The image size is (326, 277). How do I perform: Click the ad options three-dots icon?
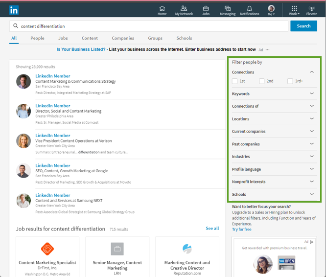coord(267,49)
